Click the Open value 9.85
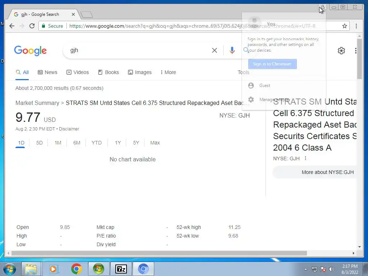The height and width of the screenshot is (276, 368). click(x=65, y=227)
